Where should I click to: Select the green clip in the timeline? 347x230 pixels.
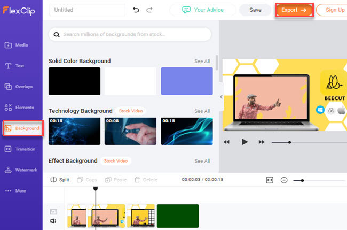point(178,216)
